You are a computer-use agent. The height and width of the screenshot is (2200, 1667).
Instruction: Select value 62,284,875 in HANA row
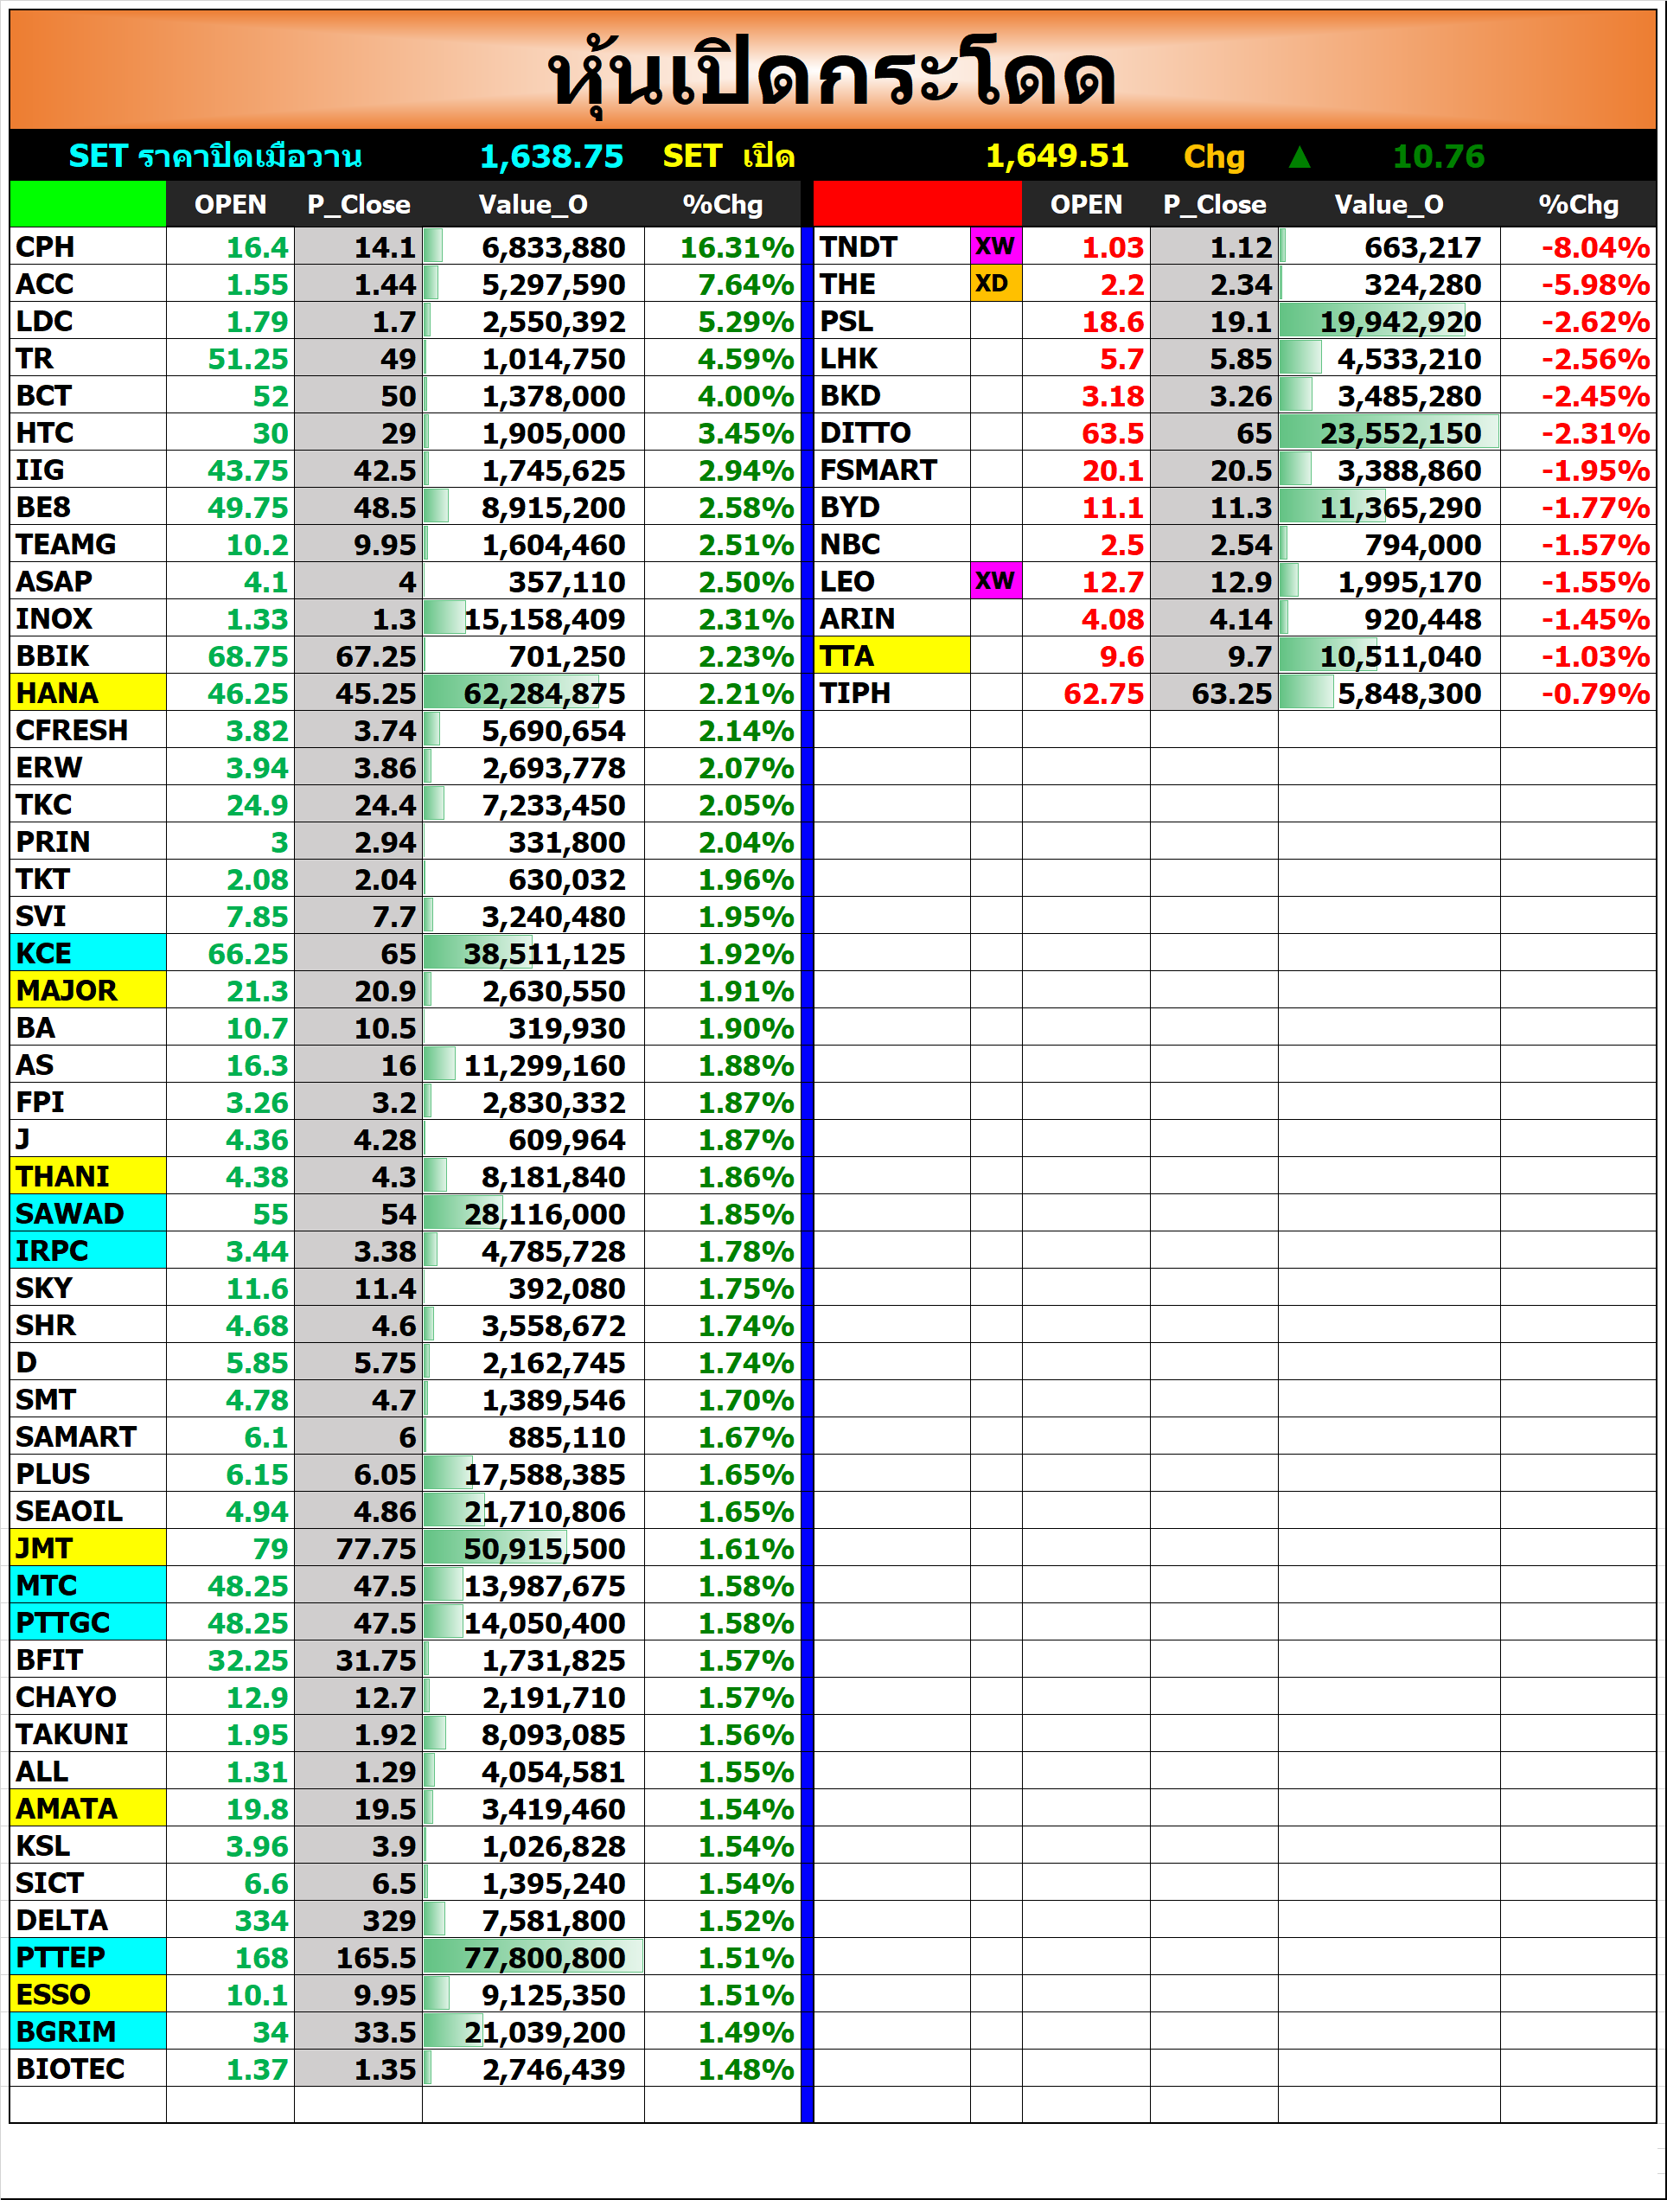point(544,694)
